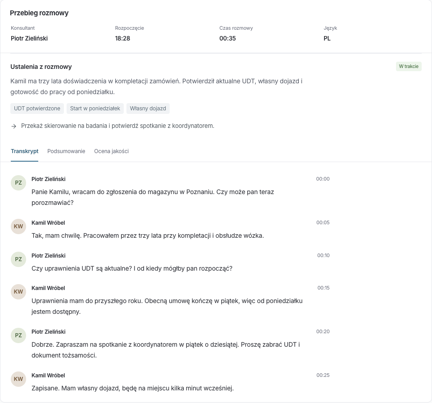
Task: Open the Transkrypt tab
Action: click(x=24, y=151)
